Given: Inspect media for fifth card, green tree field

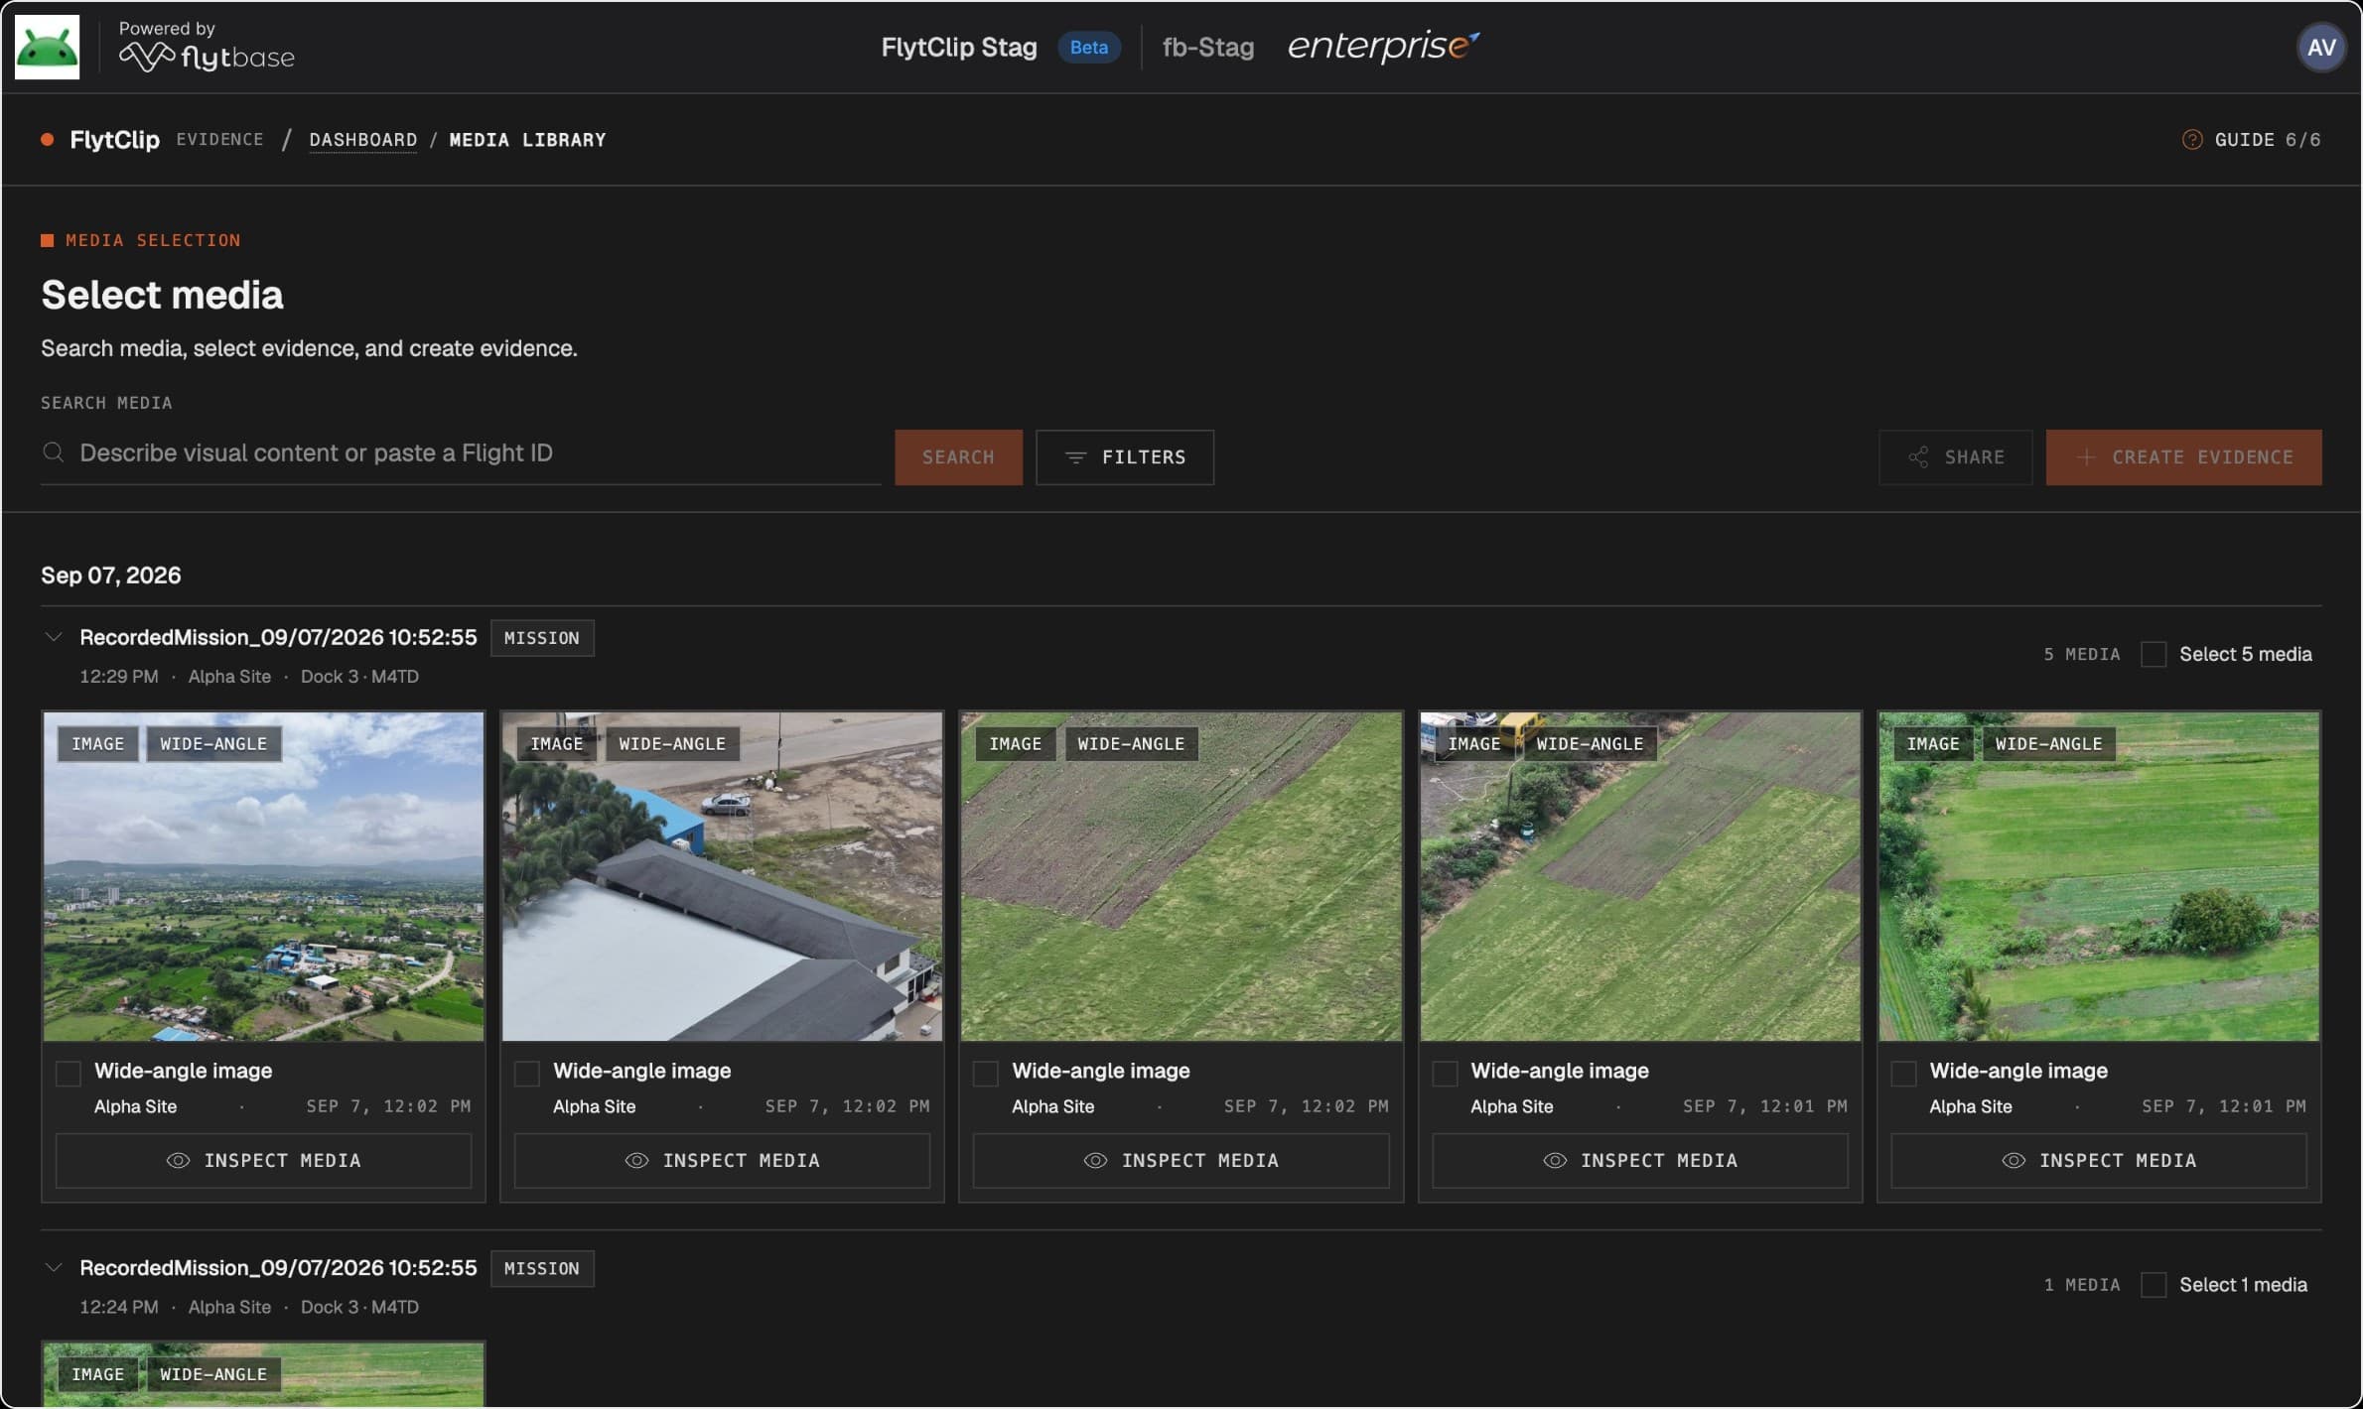Looking at the screenshot, I should (2099, 1160).
